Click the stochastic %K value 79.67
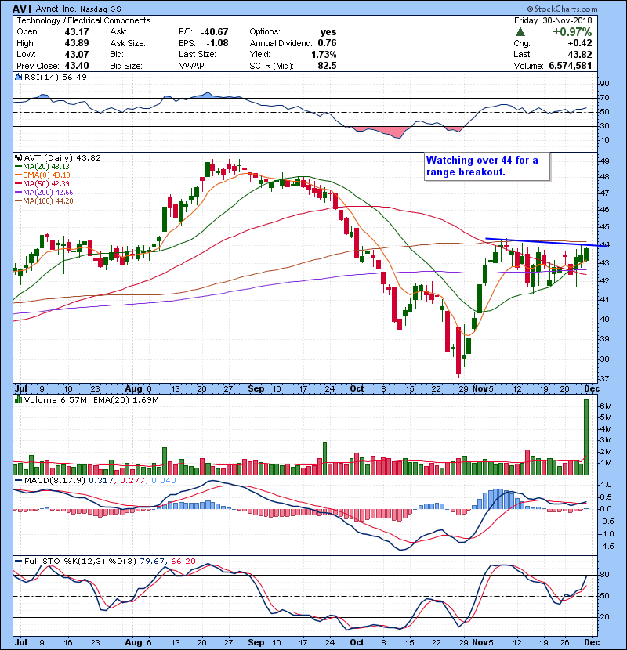 point(152,561)
